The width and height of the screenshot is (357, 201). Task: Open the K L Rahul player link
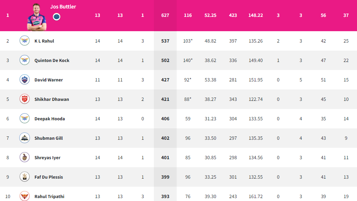tap(44, 41)
